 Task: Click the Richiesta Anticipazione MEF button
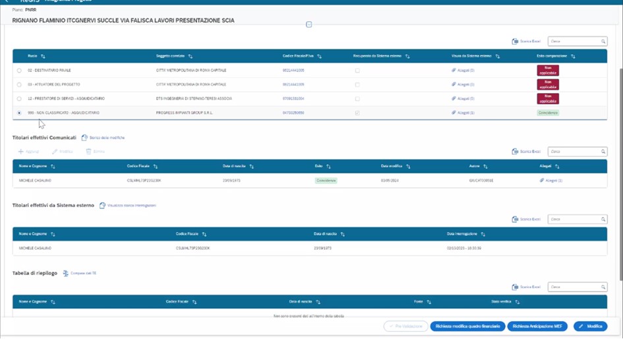coord(537,326)
